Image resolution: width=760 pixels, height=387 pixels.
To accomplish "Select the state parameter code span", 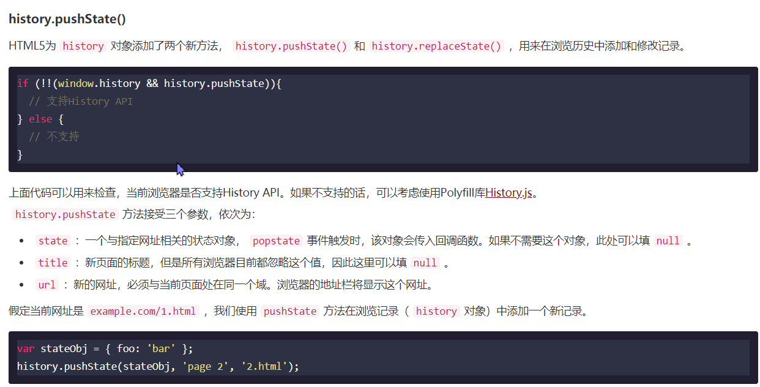I will click(x=53, y=241).
